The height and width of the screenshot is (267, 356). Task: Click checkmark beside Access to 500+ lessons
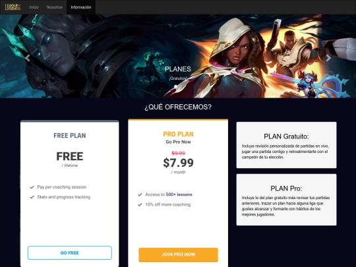pos(140,194)
